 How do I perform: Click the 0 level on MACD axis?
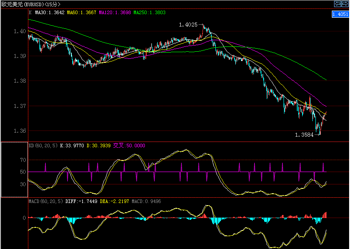click(x=24, y=218)
